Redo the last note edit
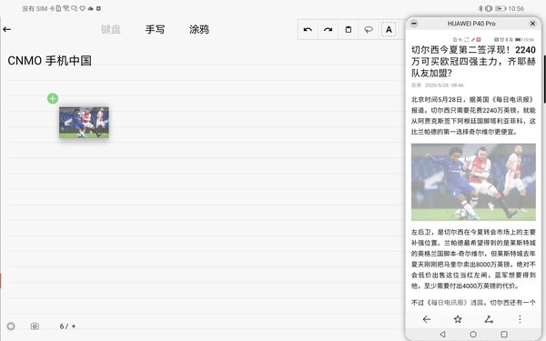The width and height of the screenshot is (546, 341). [x=328, y=30]
